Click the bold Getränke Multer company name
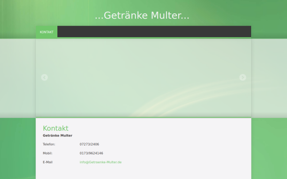The height and width of the screenshot is (179, 287). pos(57,136)
